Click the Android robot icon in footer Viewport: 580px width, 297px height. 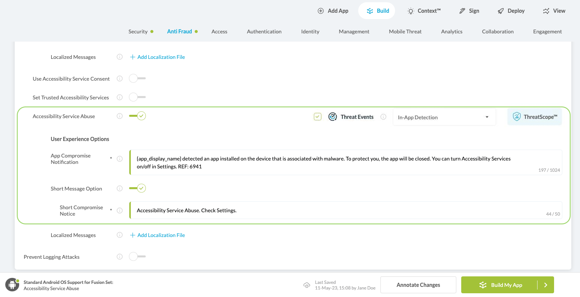(12, 285)
